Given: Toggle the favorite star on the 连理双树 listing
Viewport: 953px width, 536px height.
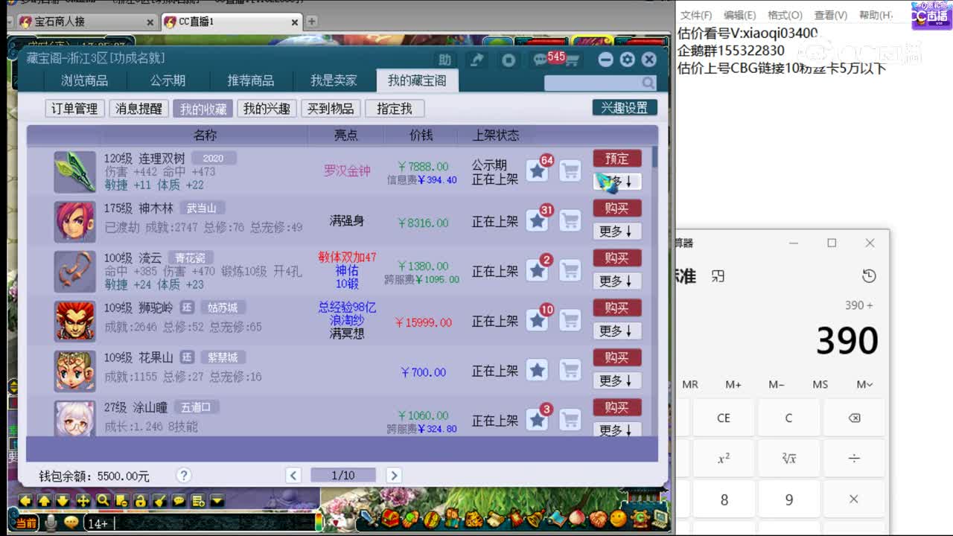Looking at the screenshot, I should click(x=538, y=170).
